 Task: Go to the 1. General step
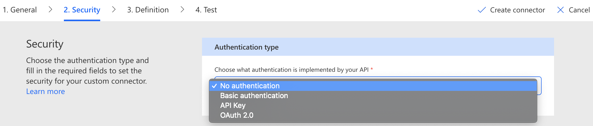pos(20,10)
